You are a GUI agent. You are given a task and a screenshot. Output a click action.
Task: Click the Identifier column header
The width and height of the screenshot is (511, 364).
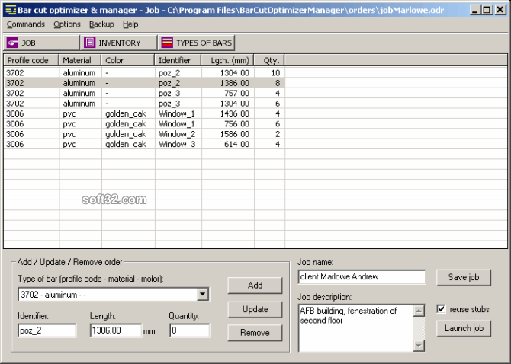click(178, 60)
